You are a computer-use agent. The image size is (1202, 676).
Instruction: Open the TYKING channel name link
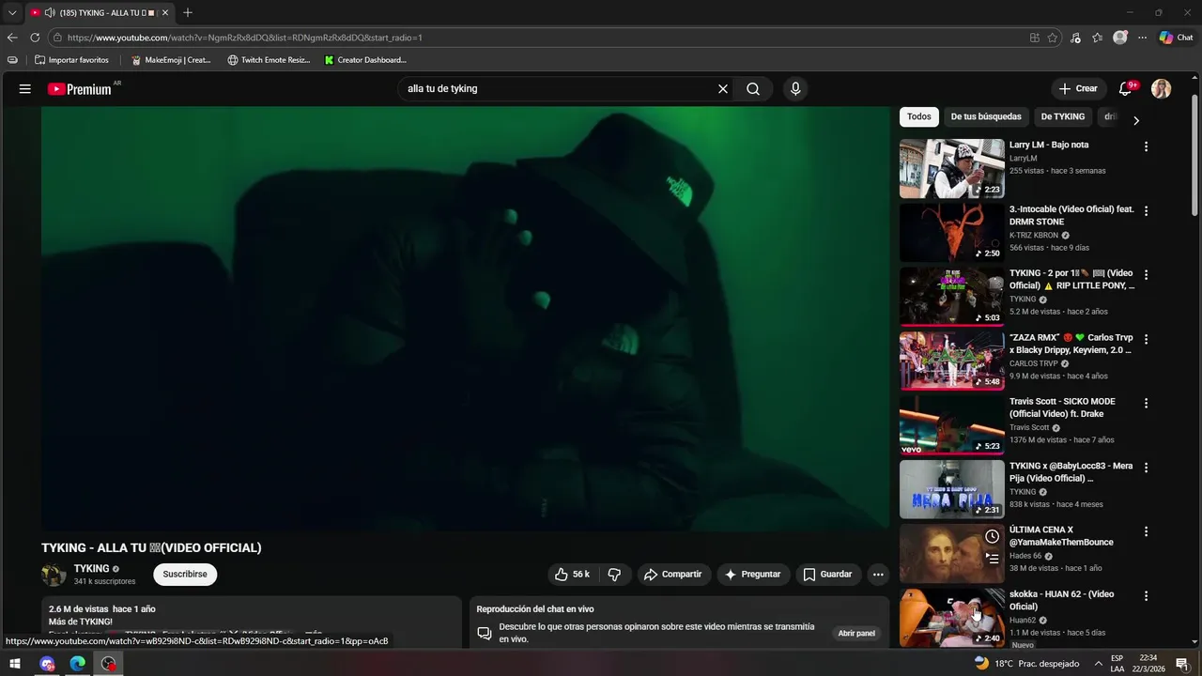click(92, 569)
